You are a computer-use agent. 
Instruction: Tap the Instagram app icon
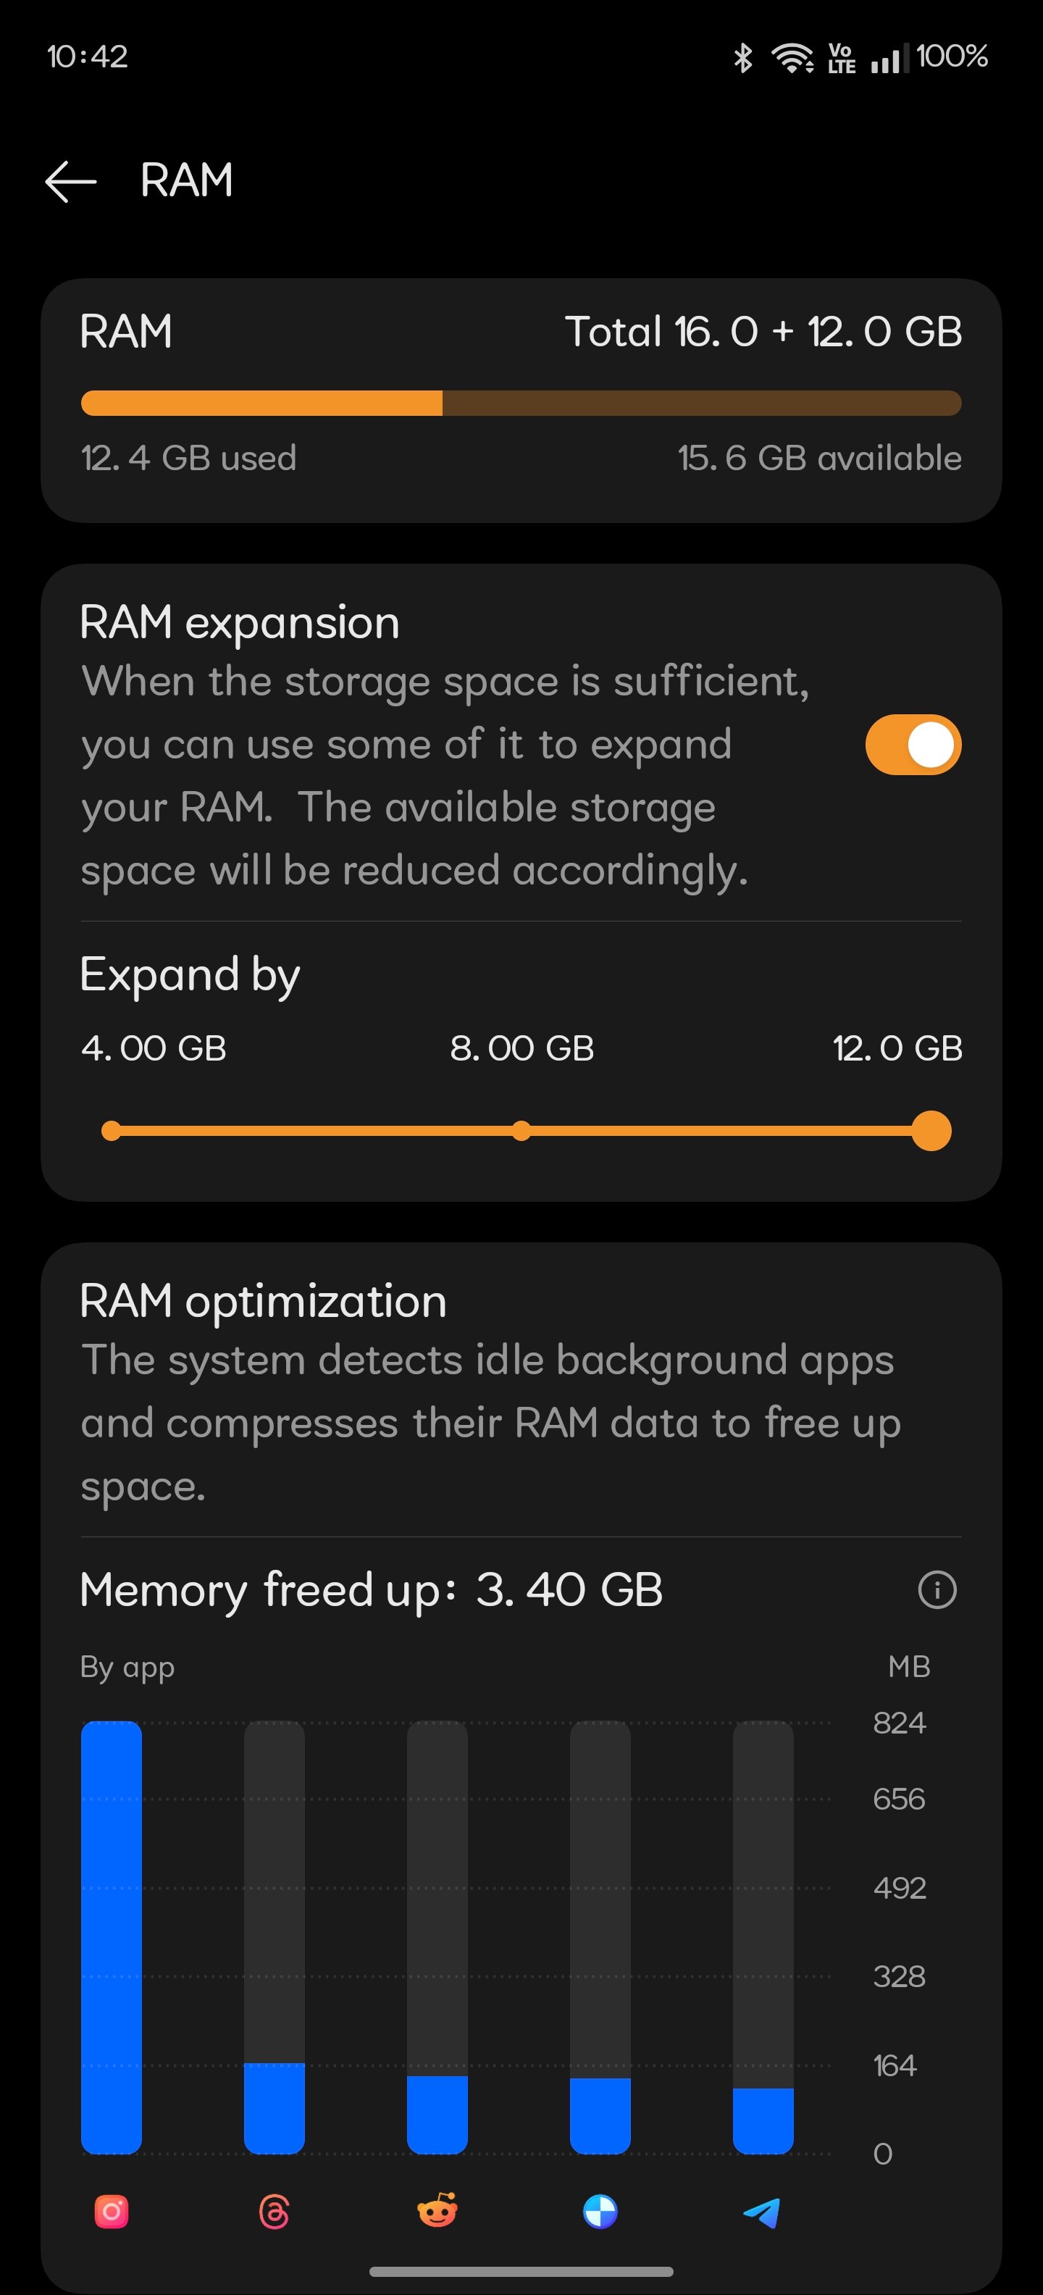pyautogui.click(x=112, y=2211)
